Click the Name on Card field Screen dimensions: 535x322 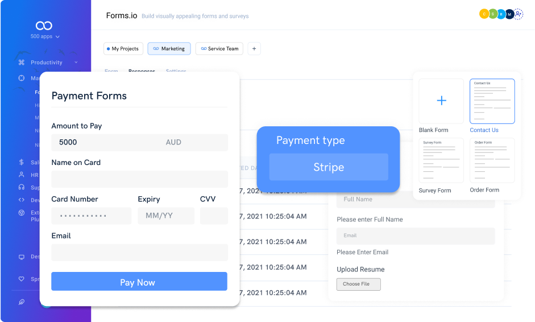click(139, 179)
